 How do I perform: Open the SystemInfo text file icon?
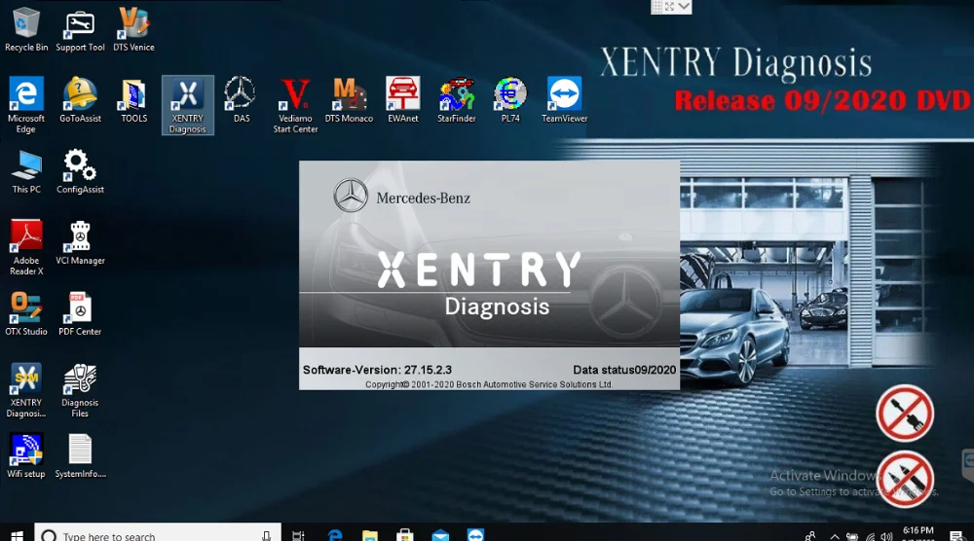(80, 456)
